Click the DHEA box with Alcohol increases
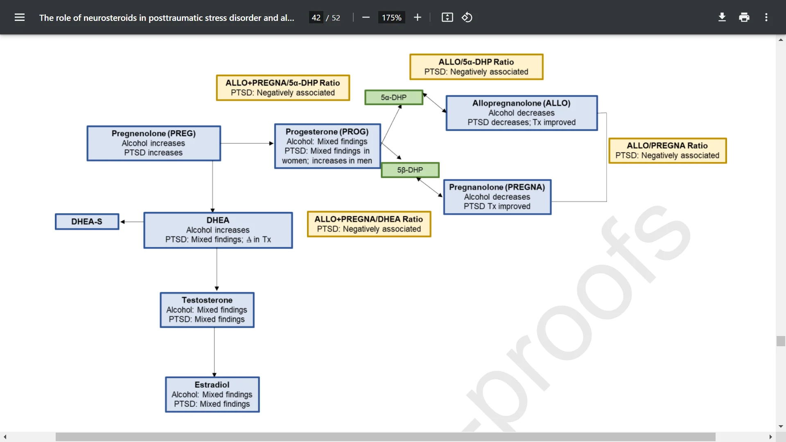 pos(218,230)
